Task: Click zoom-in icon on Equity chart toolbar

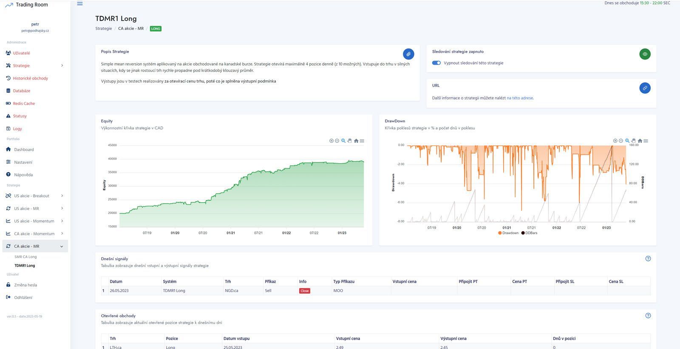Action: pos(331,141)
